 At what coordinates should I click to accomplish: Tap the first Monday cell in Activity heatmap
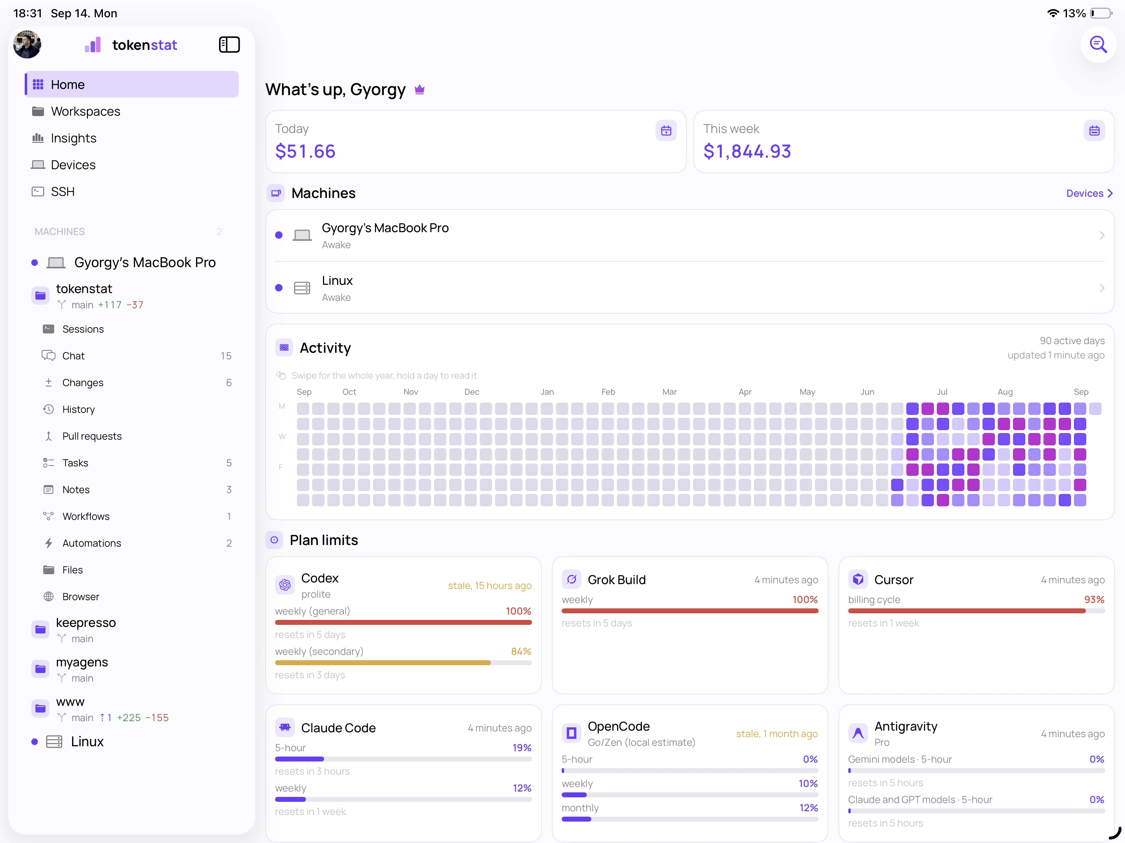[303, 408]
